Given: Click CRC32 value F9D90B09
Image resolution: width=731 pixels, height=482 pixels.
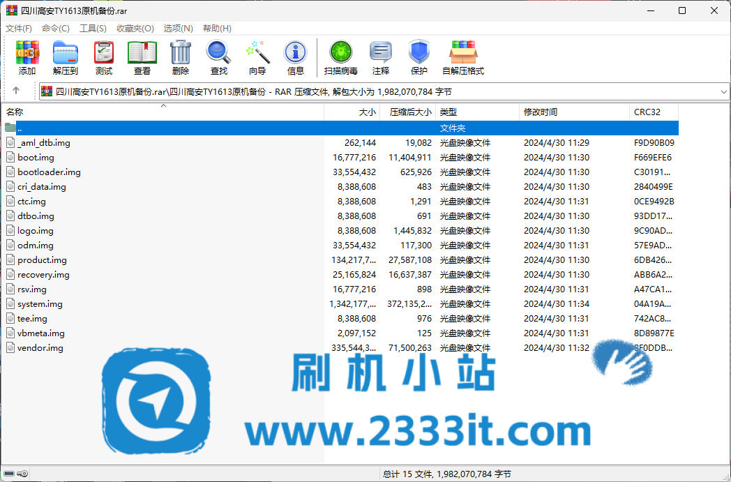Looking at the screenshot, I should [654, 142].
